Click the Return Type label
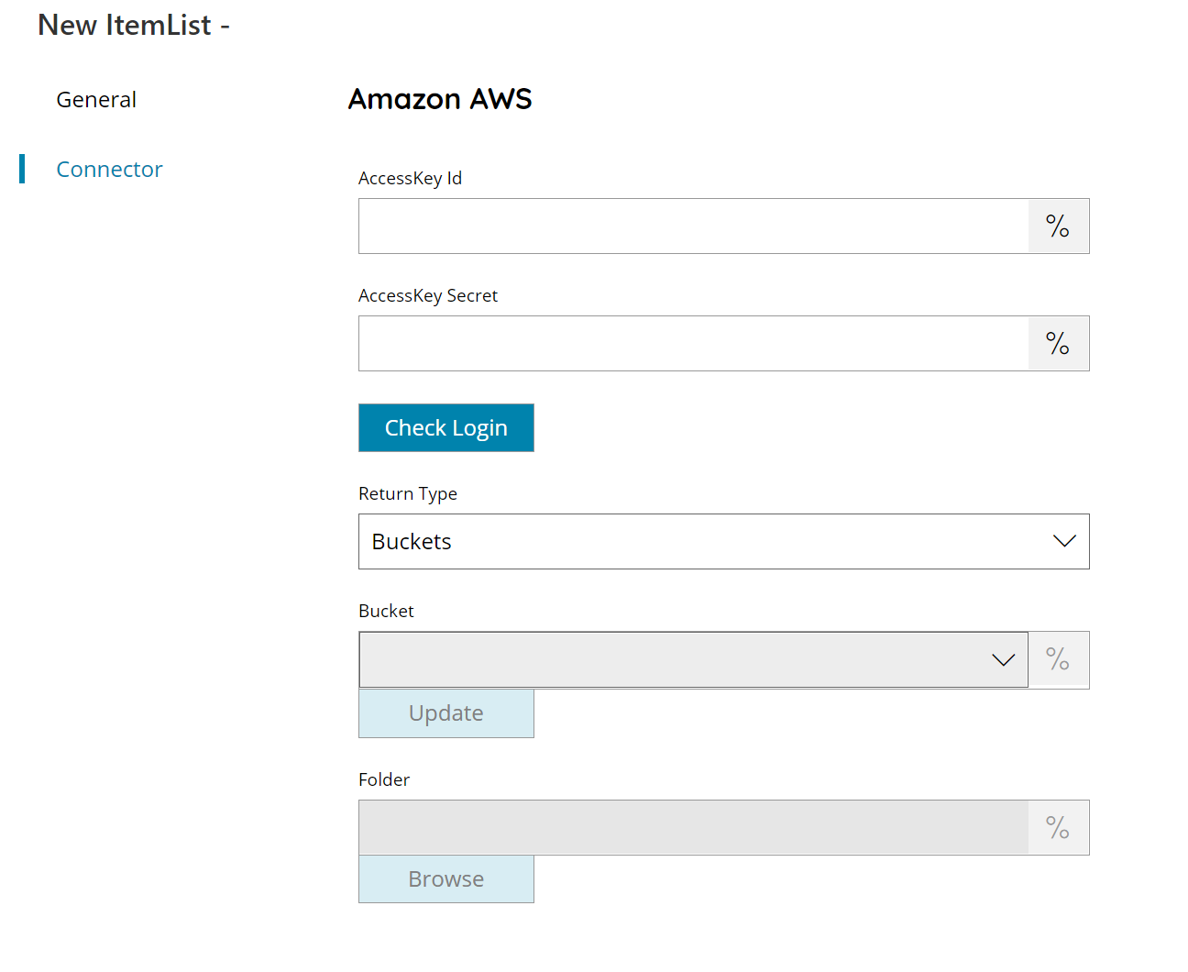1188x972 pixels. (x=408, y=494)
